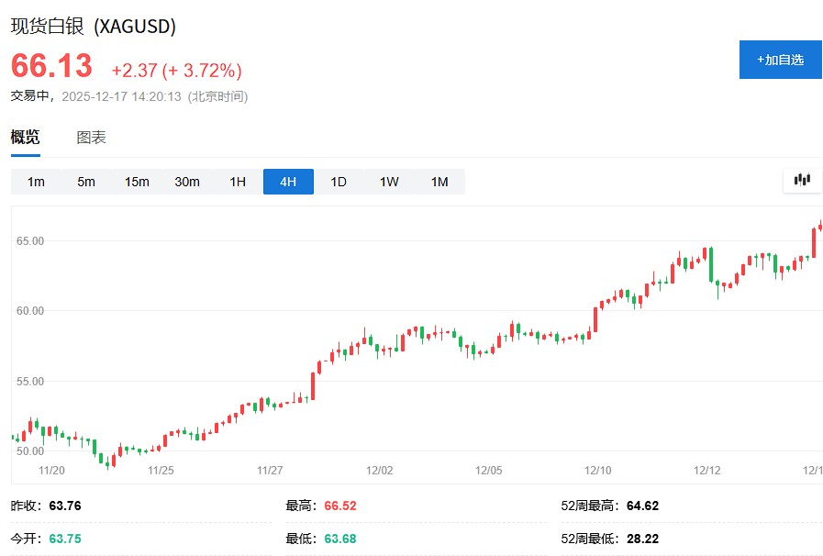Click the 最高 66.52 high value
The width and height of the screenshot is (823, 556).
341,506
